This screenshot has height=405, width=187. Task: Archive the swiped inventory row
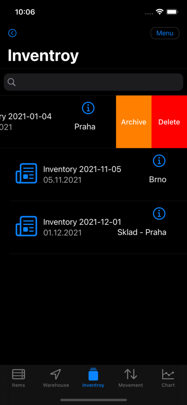point(134,122)
